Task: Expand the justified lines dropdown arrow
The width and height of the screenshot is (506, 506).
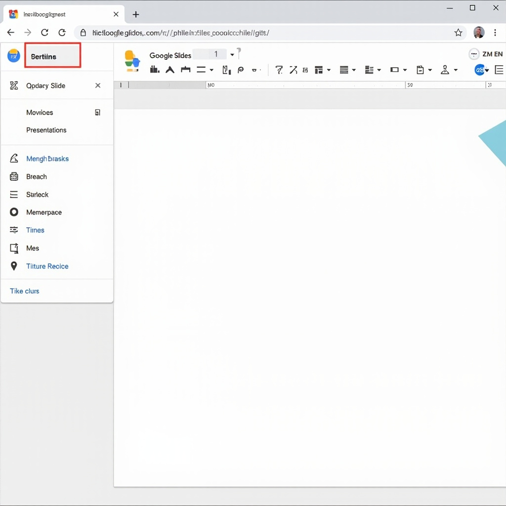Action: click(x=354, y=70)
